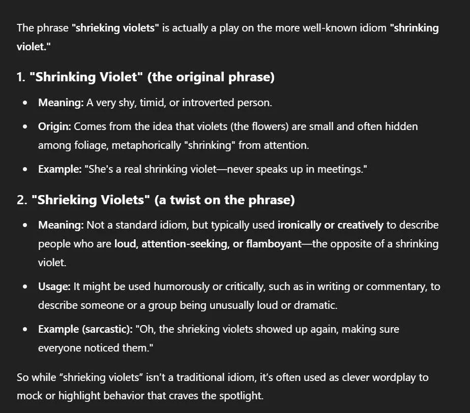Click the bold "Usage:" label
Screen dimensions: 470x413
point(54,287)
